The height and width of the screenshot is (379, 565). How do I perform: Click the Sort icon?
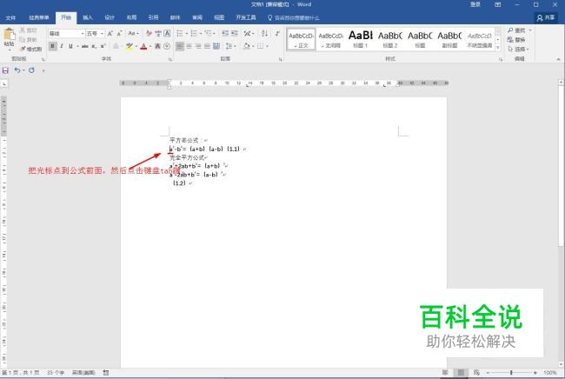pos(264,34)
